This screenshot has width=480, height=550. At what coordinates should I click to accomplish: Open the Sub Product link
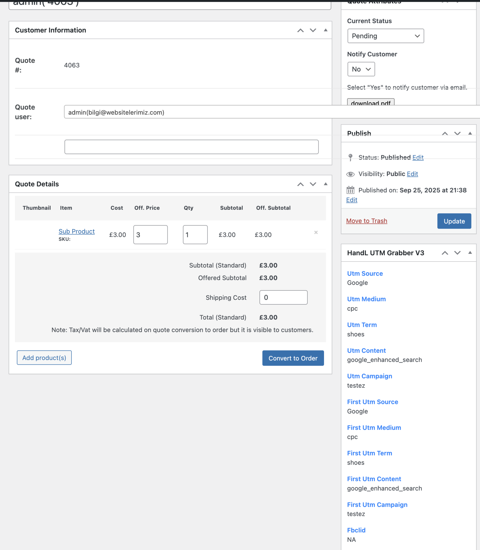coord(77,231)
